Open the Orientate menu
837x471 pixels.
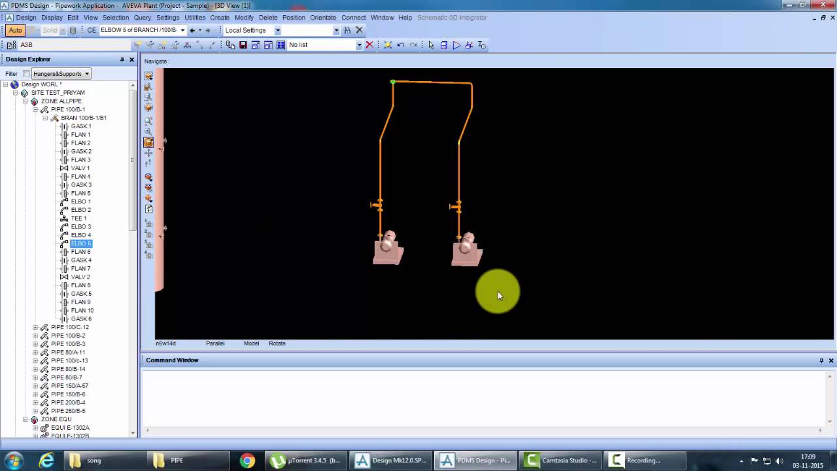click(323, 18)
